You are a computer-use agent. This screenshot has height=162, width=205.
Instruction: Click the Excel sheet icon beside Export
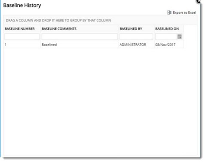pos(169,12)
